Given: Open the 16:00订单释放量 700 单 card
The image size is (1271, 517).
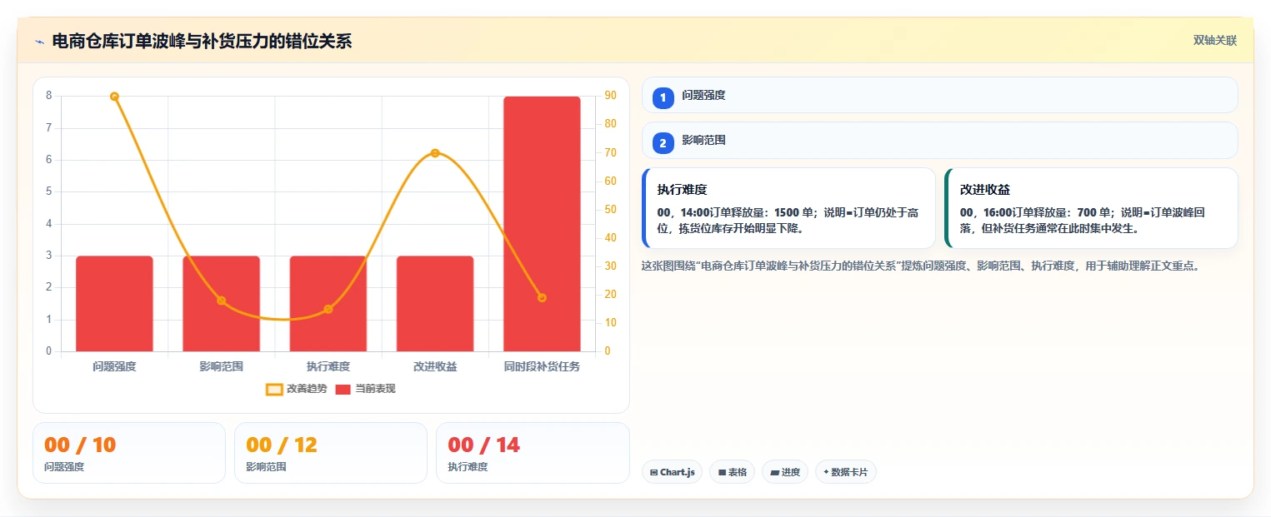Looking at the screenshot, I should 1091,208.
